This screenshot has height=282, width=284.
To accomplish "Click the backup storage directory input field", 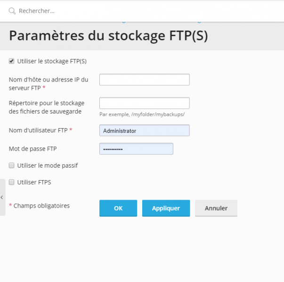I will point(144,103).
